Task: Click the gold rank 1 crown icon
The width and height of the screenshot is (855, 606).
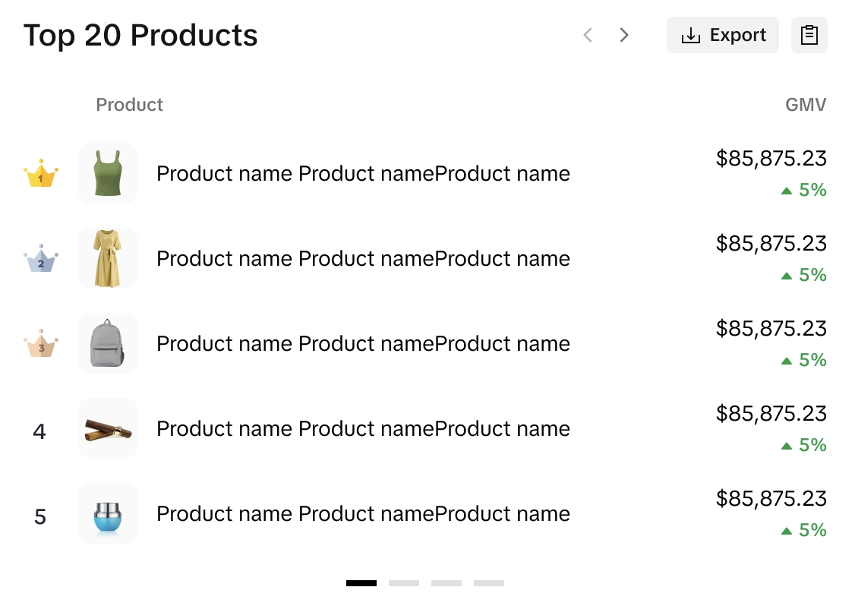Action: [x=41, y=174]
